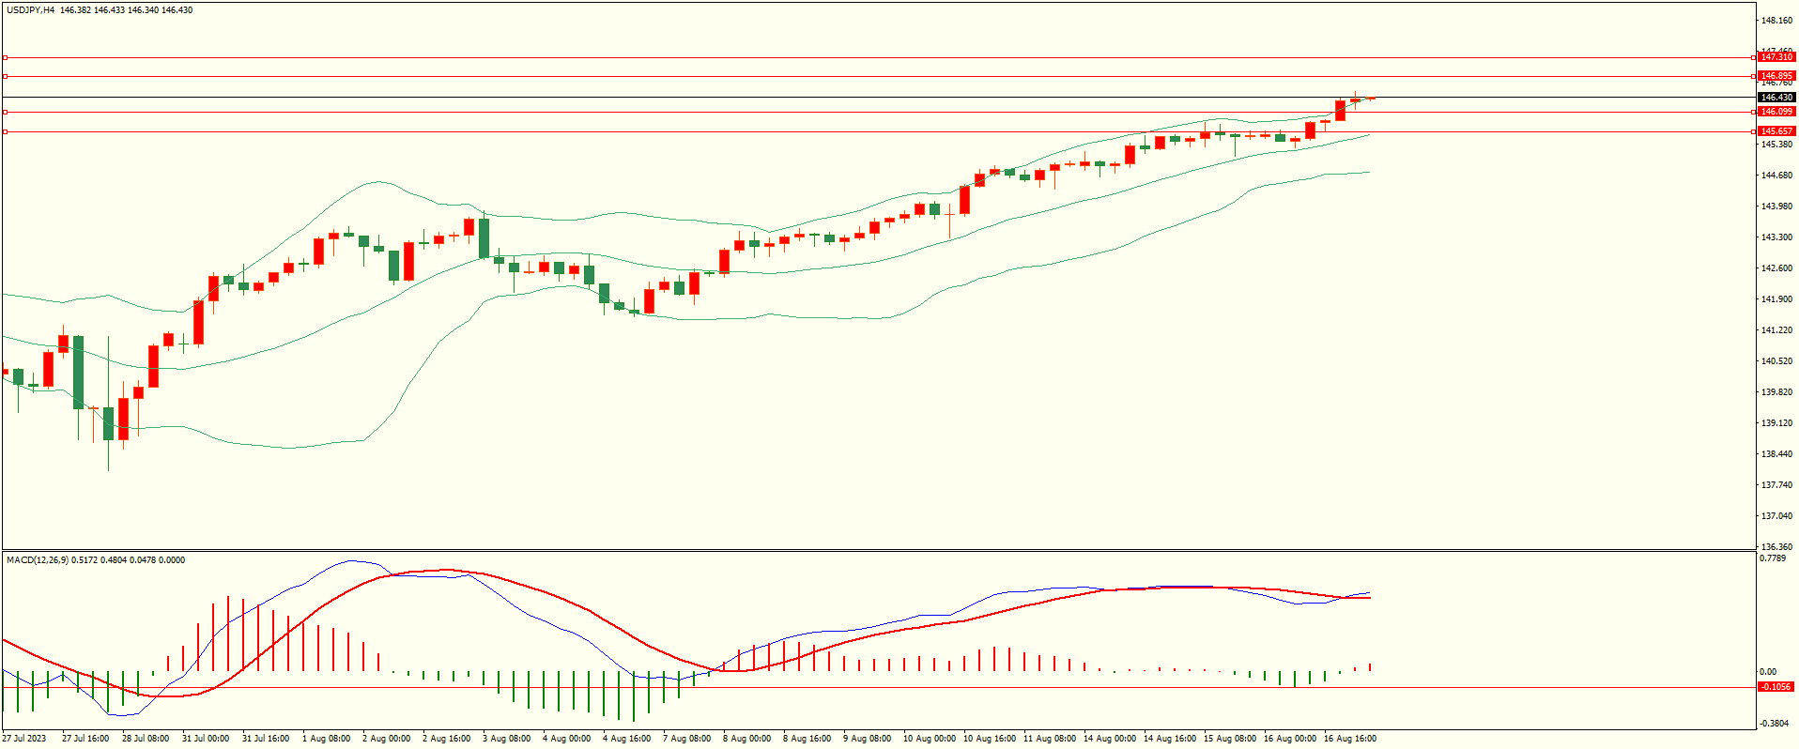This screenshot has width=1799, height=749.
Task: Click right-end handle of the 146.895 line
Action: coord(1754,76)
